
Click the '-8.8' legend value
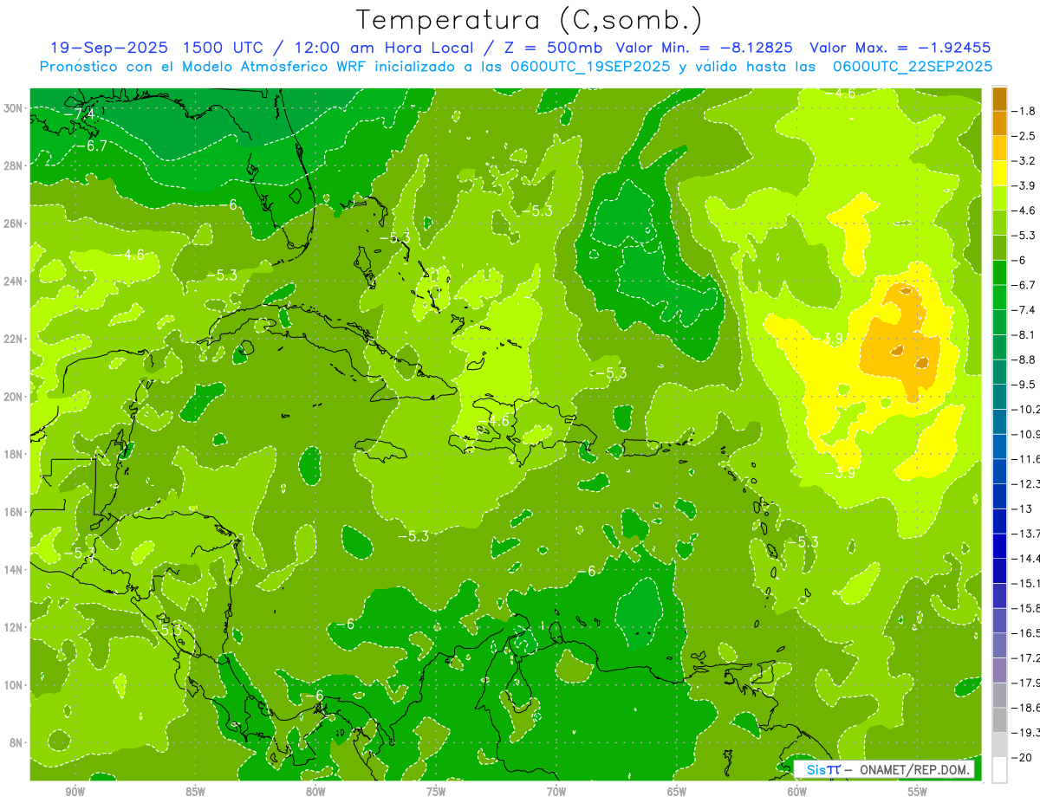[1024, 359]
